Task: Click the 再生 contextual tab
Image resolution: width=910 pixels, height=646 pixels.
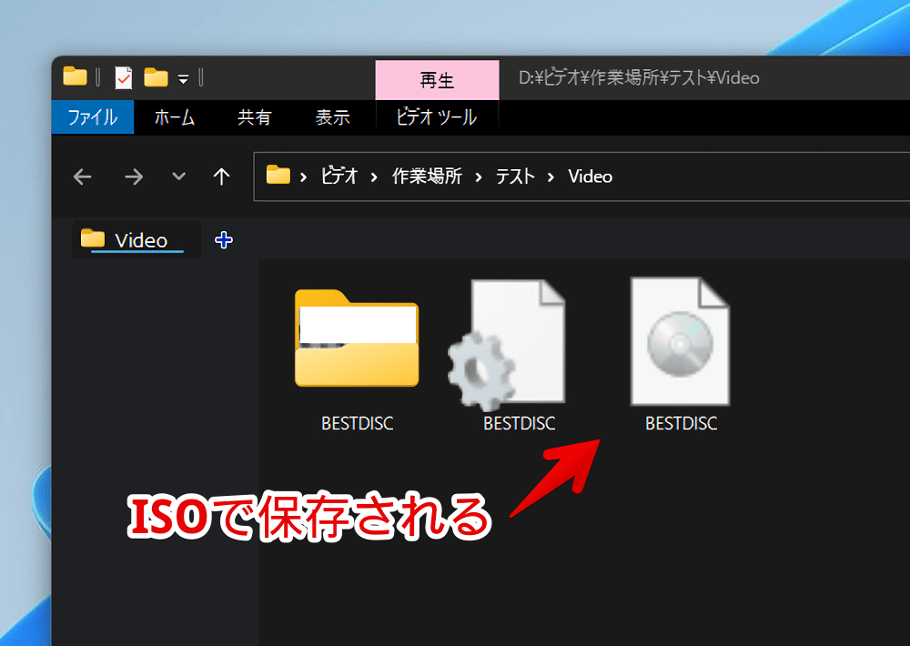Action: click(x=437, y=80)
